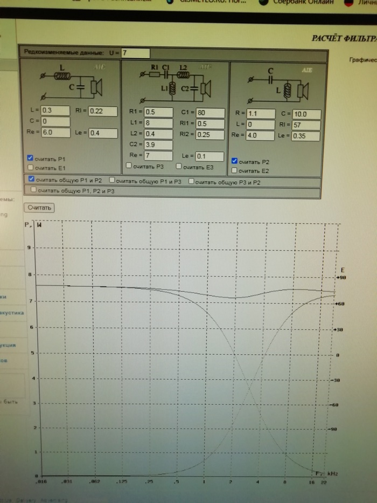Toggle the считать P1 checkbox
This screenshot has height=503, width=377.
click(x=30, y=158)
